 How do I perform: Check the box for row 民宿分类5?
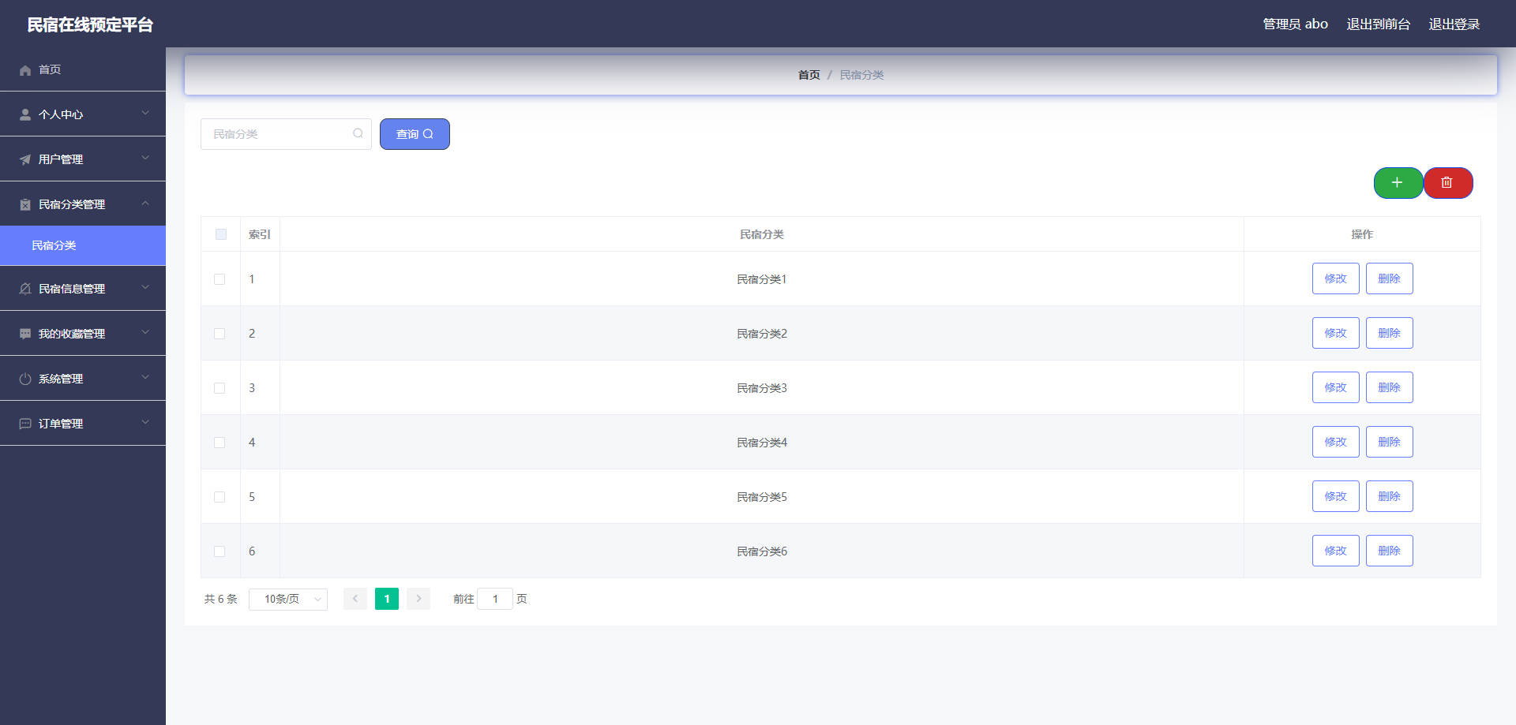pos(220,497)
